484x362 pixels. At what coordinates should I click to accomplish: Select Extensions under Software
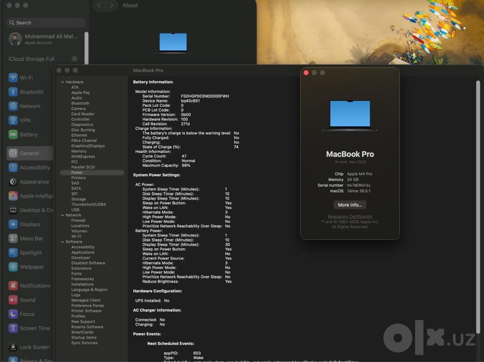point(81,268)
